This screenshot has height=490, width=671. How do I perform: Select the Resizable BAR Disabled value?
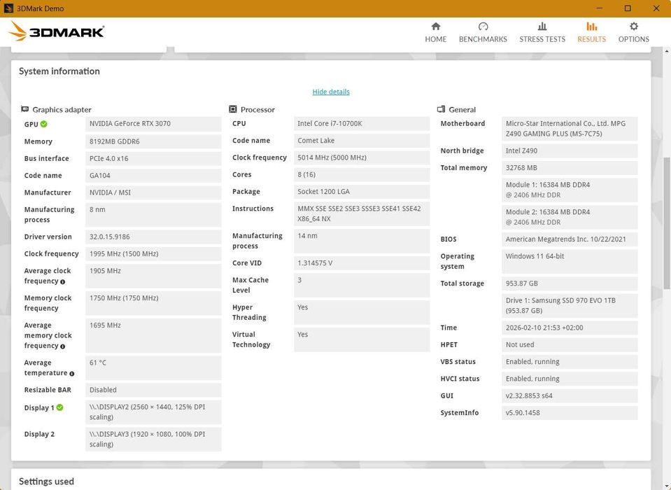[153, 390]
